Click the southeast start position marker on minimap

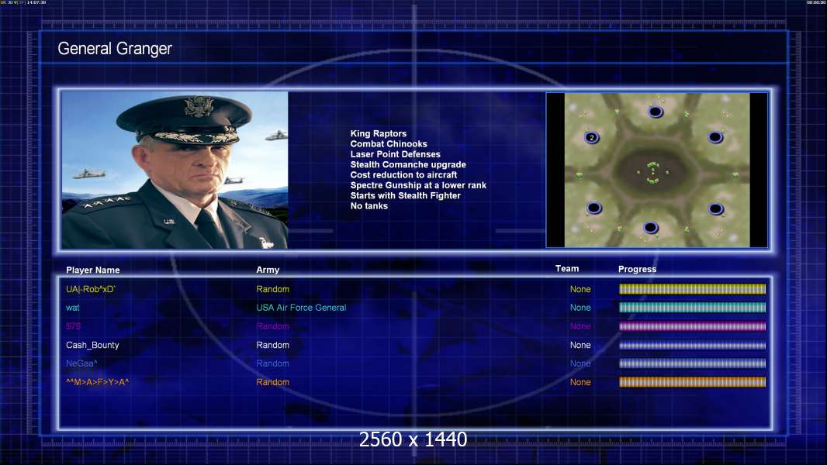pyautogui.click(x=716, y=208)
